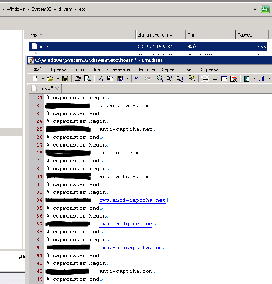Save the hosts file with the floppy icon
The image size is (272, 284).
[x=65, y=79]
